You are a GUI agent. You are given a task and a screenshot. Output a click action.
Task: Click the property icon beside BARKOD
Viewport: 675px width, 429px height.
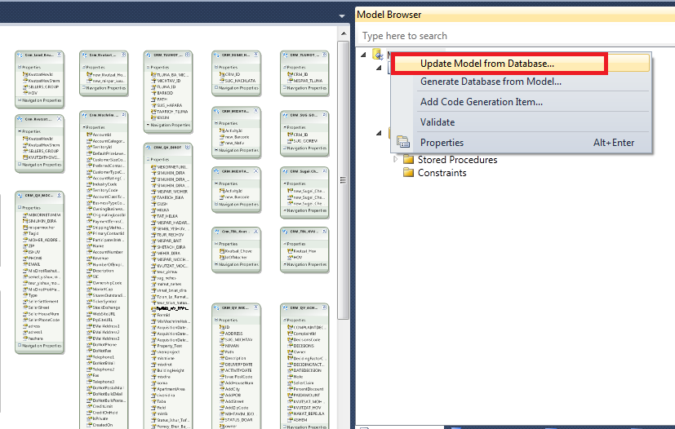153,93
